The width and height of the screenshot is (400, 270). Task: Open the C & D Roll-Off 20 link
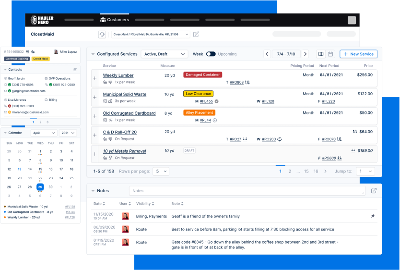coord(119,132)
